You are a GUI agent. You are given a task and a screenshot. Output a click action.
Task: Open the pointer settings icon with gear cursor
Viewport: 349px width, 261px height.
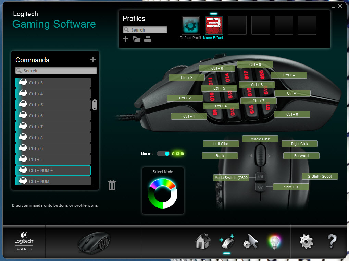[251, 241]
